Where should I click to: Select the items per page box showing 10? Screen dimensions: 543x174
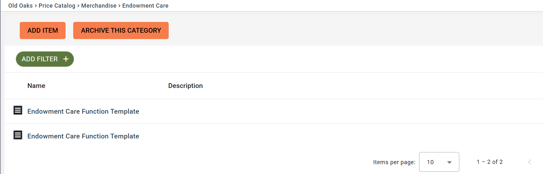(x=439, y=162)
